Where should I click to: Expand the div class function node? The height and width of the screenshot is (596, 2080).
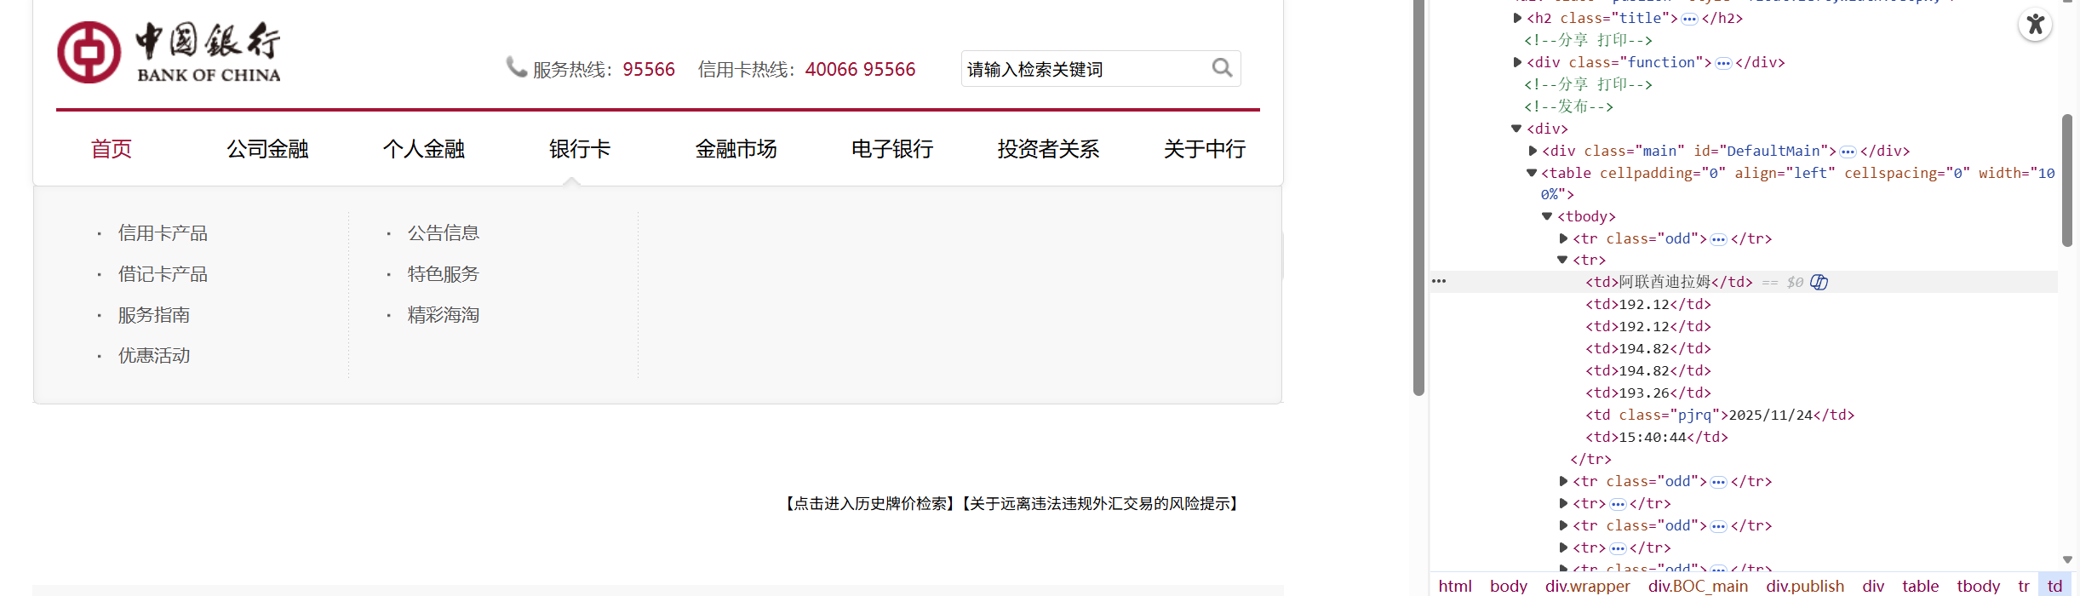[1517, 62]
